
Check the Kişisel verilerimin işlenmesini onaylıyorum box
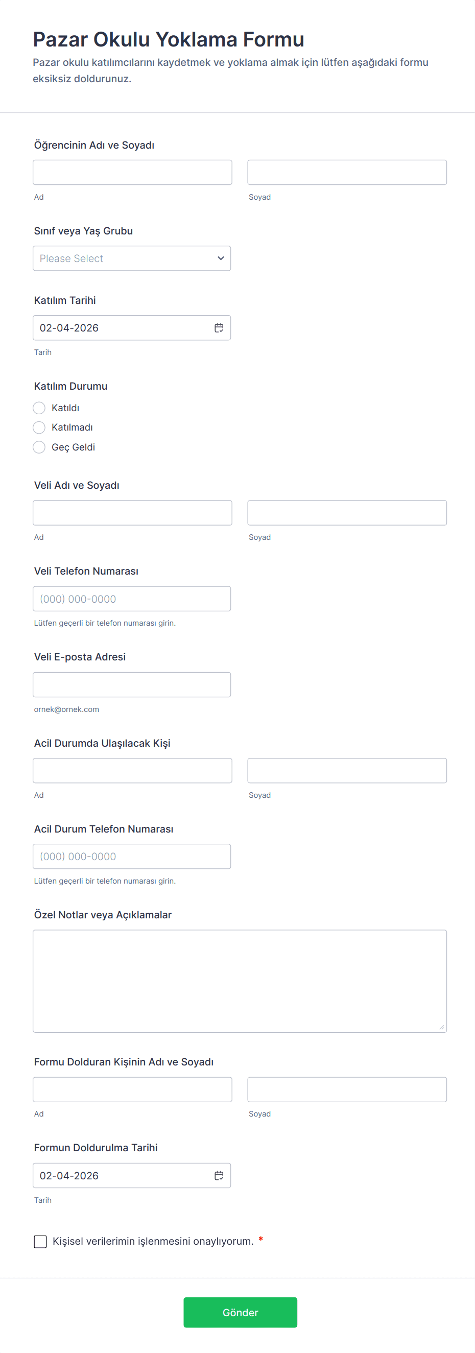point(40,1242)
